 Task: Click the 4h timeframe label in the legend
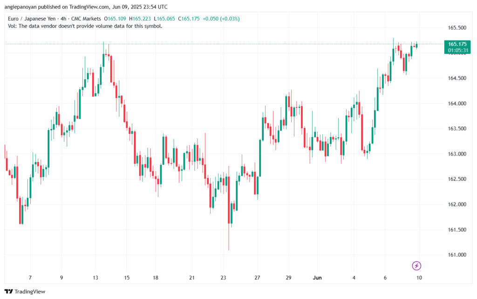point(63,19)
